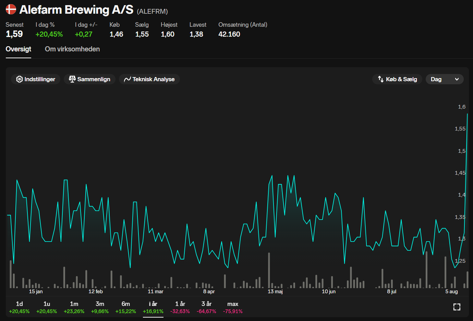473x321 pixels.
Task: Click the I dag +/- value +0,27
Action: click(x=84, y=34)
